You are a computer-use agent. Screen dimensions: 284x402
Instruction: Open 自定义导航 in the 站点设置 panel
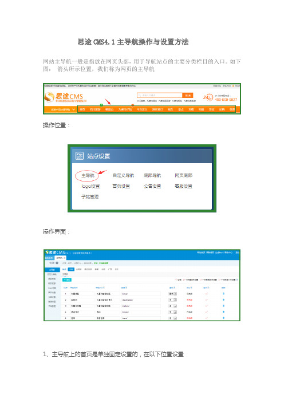tap(123, 176)
